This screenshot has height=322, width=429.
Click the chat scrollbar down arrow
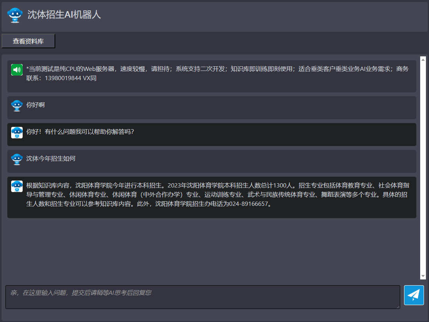click(423, 276)
